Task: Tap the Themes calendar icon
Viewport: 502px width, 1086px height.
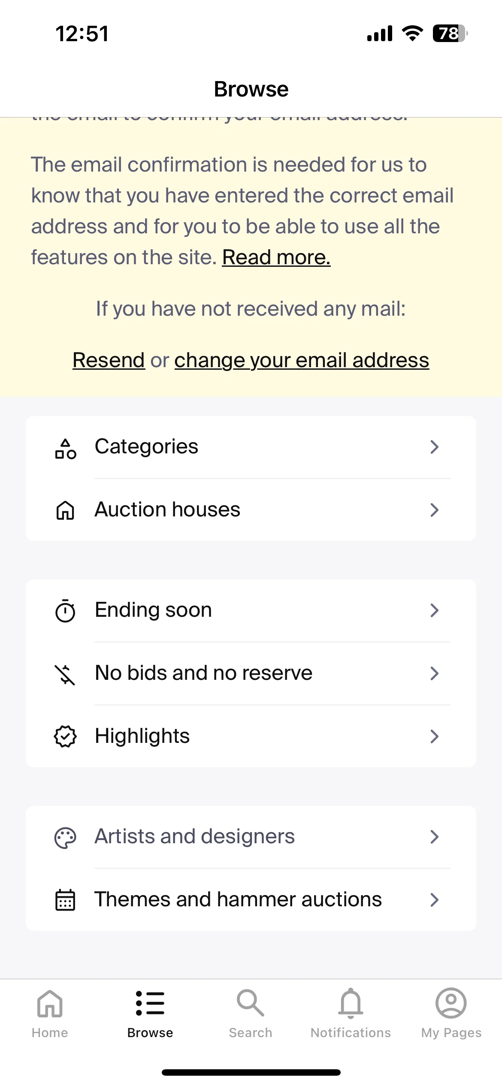Action: click(x=65, y=900)
